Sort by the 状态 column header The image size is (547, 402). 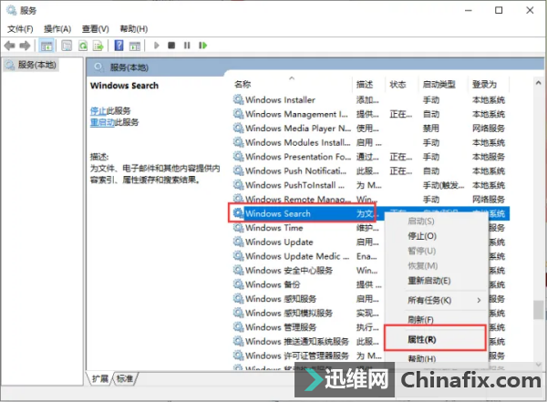coord(401,84)
